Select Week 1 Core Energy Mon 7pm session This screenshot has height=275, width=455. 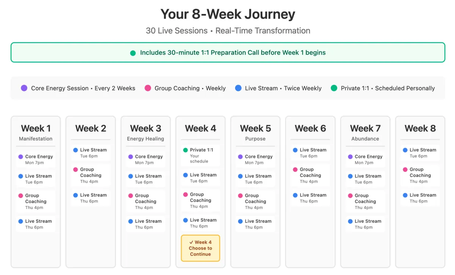pos(36,159)
